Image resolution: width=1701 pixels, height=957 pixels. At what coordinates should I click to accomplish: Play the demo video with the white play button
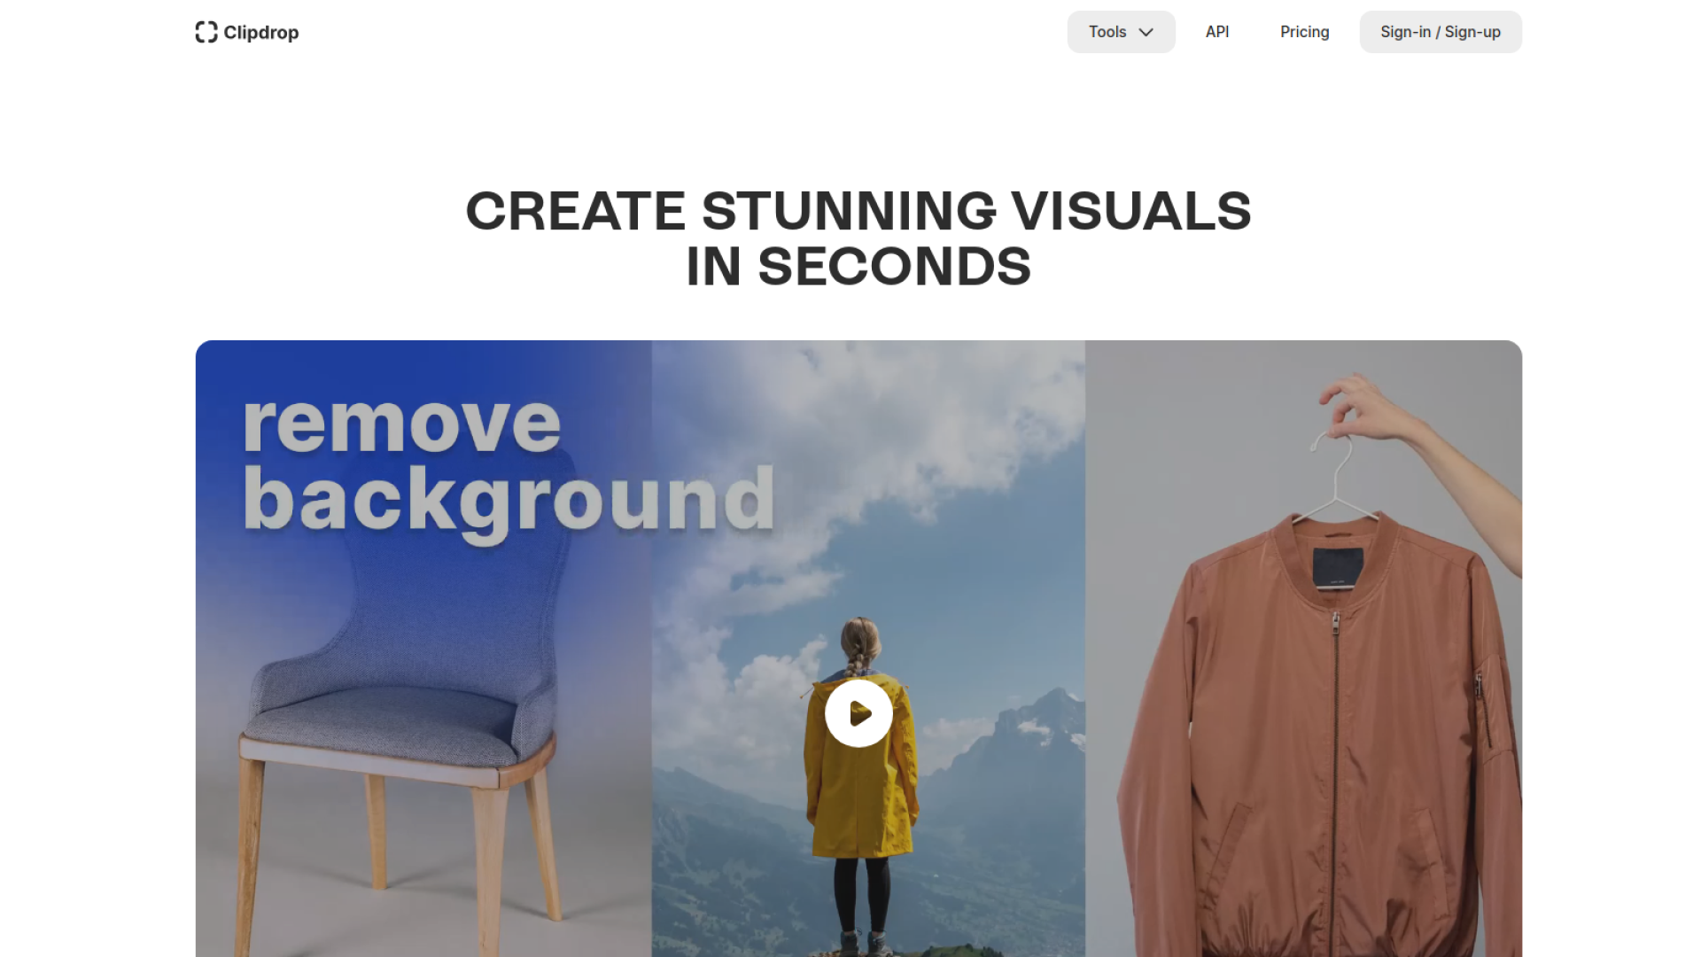click(x=858, y=713)
